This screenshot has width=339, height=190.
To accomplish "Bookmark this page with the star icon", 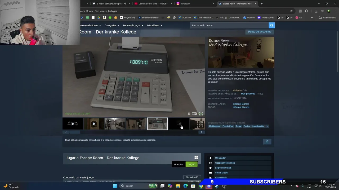I will coord(291,11).
